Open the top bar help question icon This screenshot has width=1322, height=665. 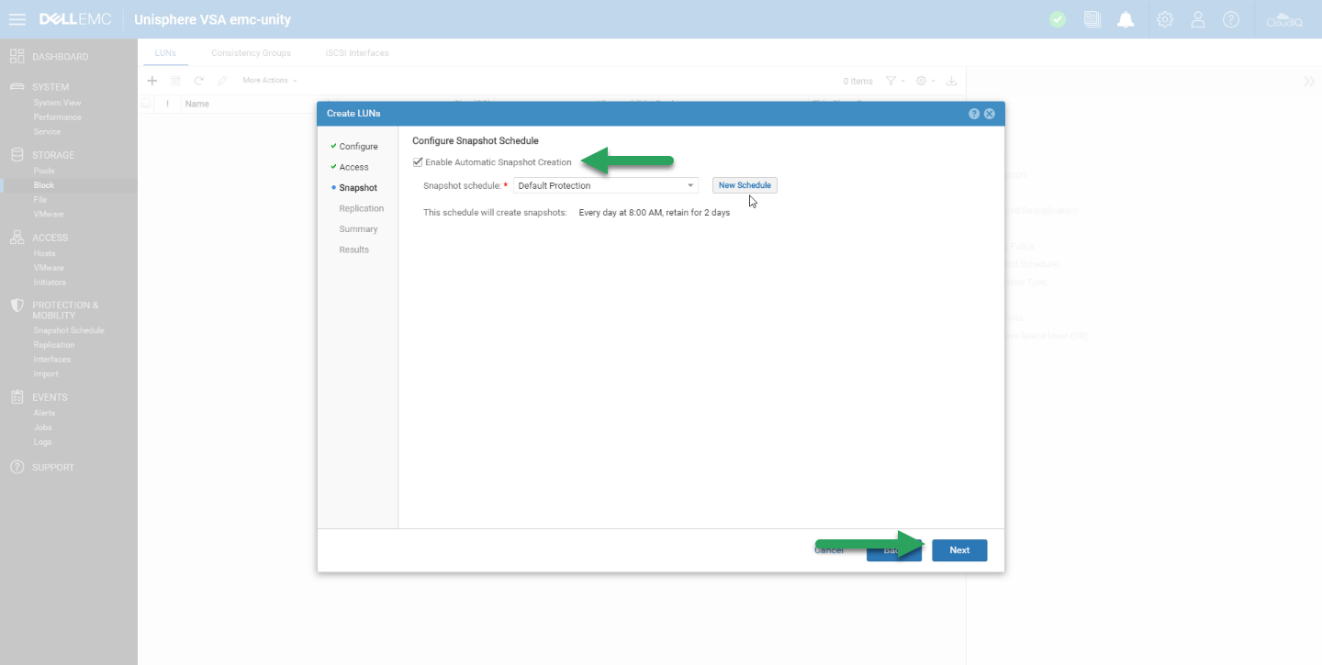click(1231, 19)
